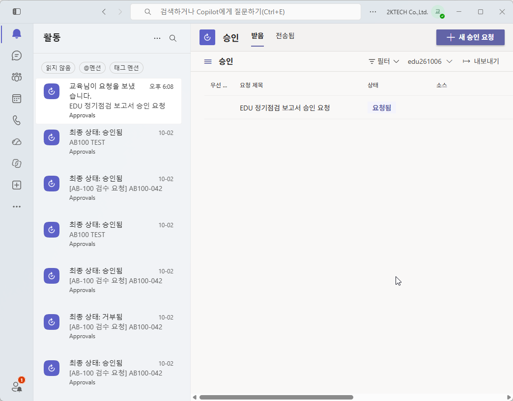The height and width of the screenshot is (401, 513).
Task: Open the Copilot sidebar icon
Action: tap(17, 163)
